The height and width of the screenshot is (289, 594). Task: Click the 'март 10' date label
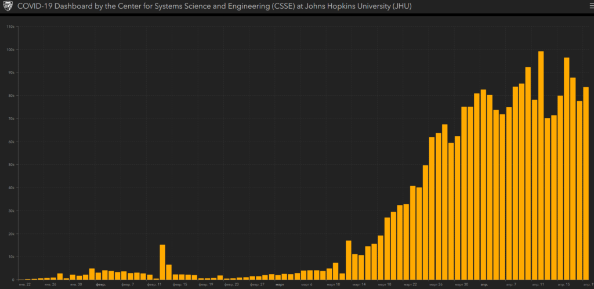(x=334, y=284)
